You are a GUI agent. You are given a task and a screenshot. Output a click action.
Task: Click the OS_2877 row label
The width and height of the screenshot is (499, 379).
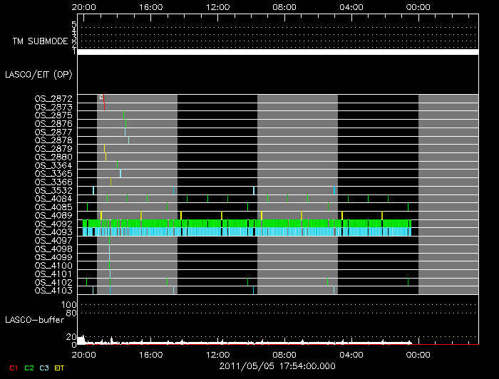coord(53,132)
